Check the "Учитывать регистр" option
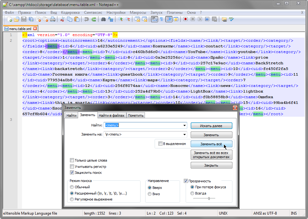Screen dimensions: 308x219 (72, 167)
